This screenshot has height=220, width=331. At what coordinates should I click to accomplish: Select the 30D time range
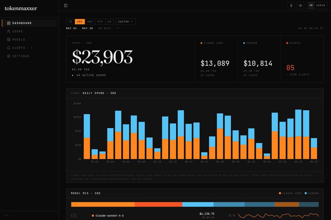[80, 21]
